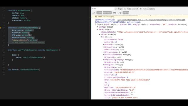Image resolution: width=188 pixels, height=106 pixels.
Task: Enable the Regex checkbox
Action: pyautogui.click(x=115, y=9)
